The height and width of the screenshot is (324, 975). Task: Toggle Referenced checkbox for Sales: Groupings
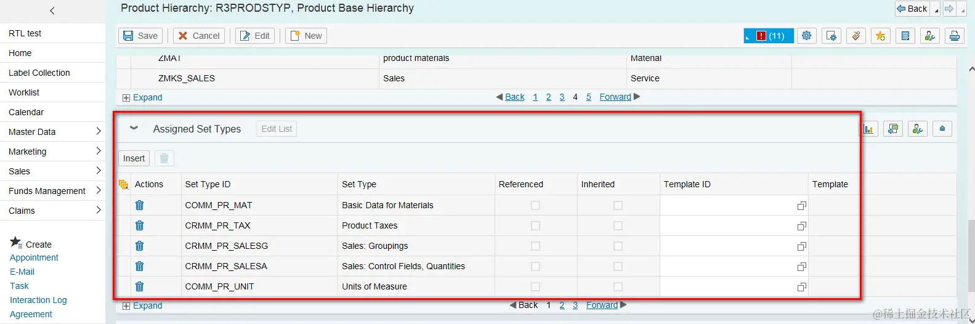[535, 246]
